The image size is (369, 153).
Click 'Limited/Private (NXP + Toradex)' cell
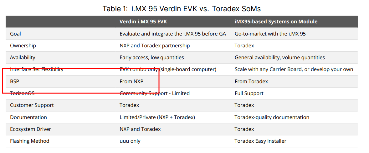point(157,117)
